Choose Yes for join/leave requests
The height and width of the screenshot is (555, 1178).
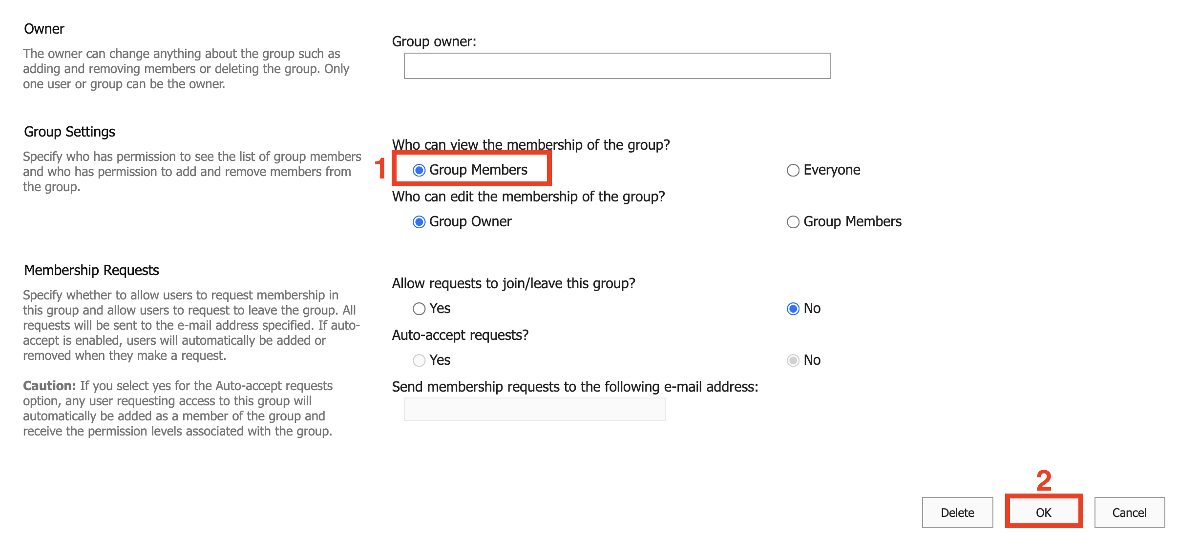[419, 309]
